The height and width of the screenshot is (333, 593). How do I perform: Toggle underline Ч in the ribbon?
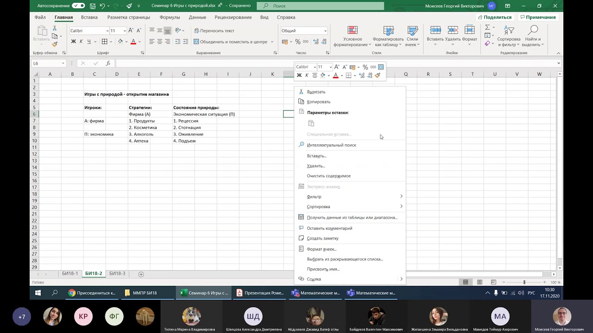(x=88, y=42)
